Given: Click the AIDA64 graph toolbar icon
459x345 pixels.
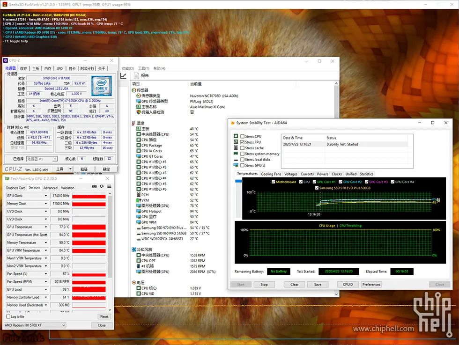Looking at the screenshot, I should (x=124, y=76).
